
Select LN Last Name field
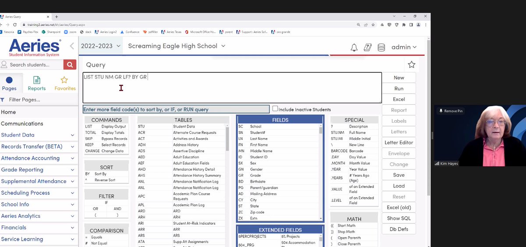(x=278, y=139)
